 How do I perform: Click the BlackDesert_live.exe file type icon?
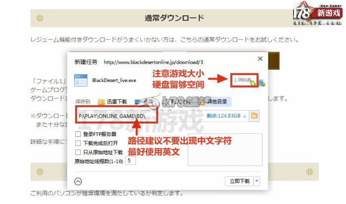tap(80, 80)
